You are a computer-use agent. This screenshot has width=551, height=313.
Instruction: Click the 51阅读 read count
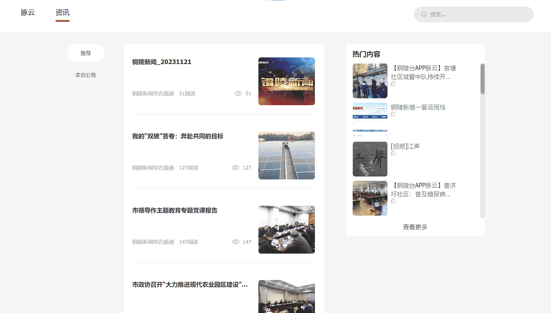187,94
